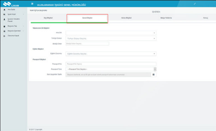Click the Başvuru İşlemleri list icon
The height and width of the screenshot is (131, 216).
tap(4, 31)
